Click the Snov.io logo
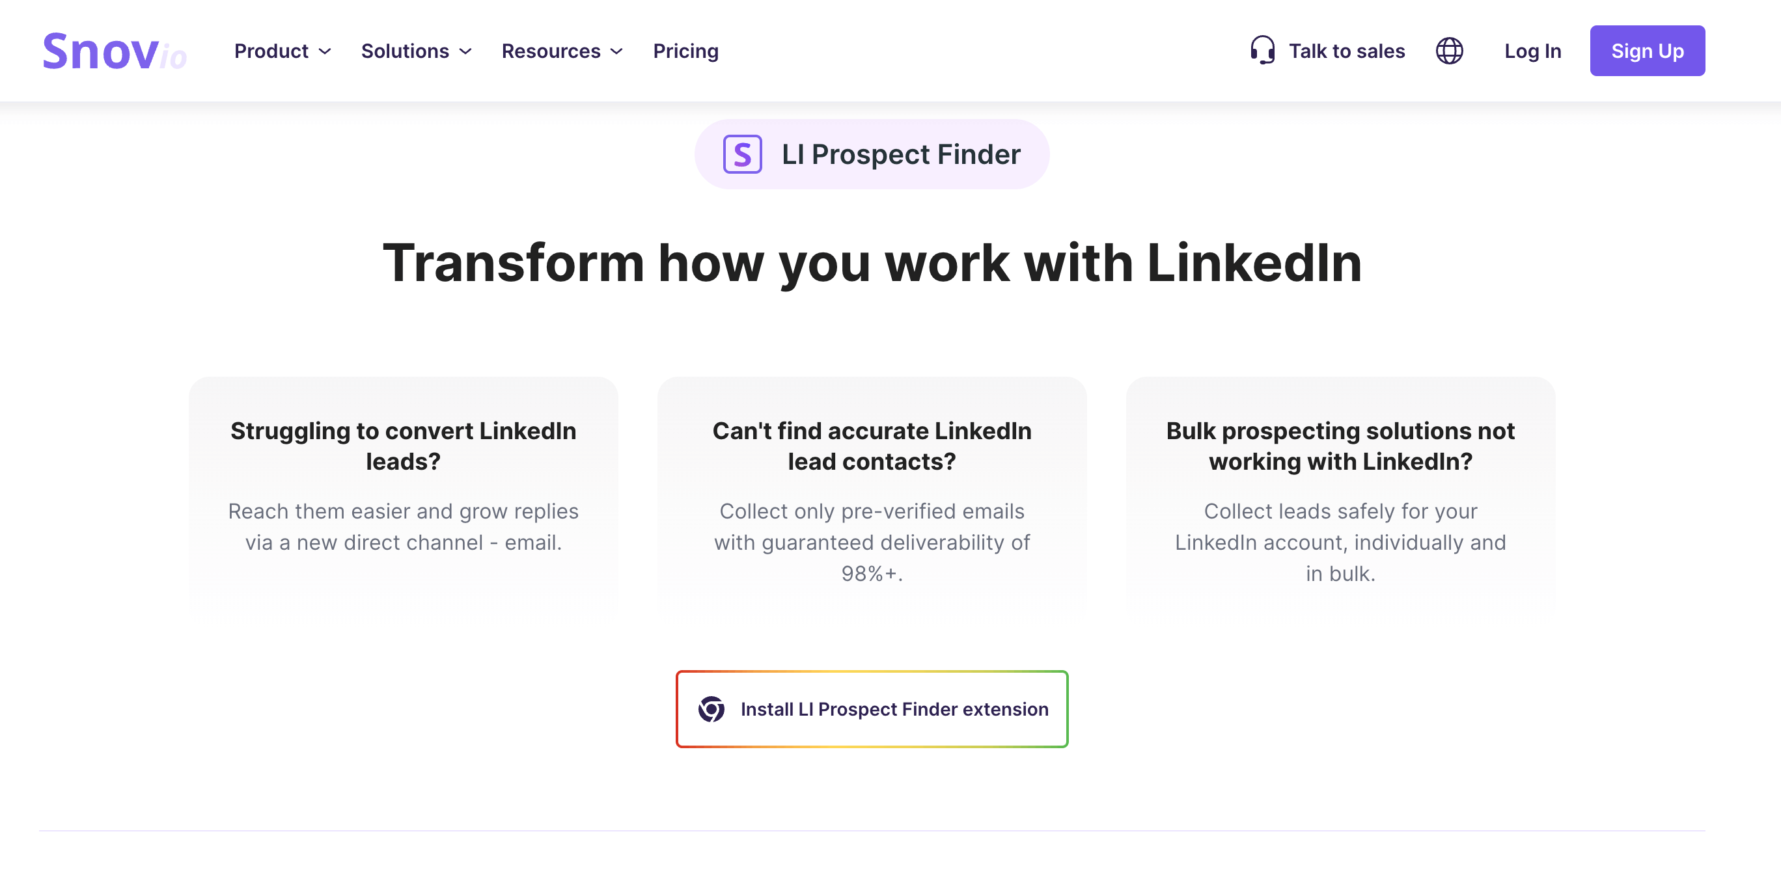 tap(115, 51)
